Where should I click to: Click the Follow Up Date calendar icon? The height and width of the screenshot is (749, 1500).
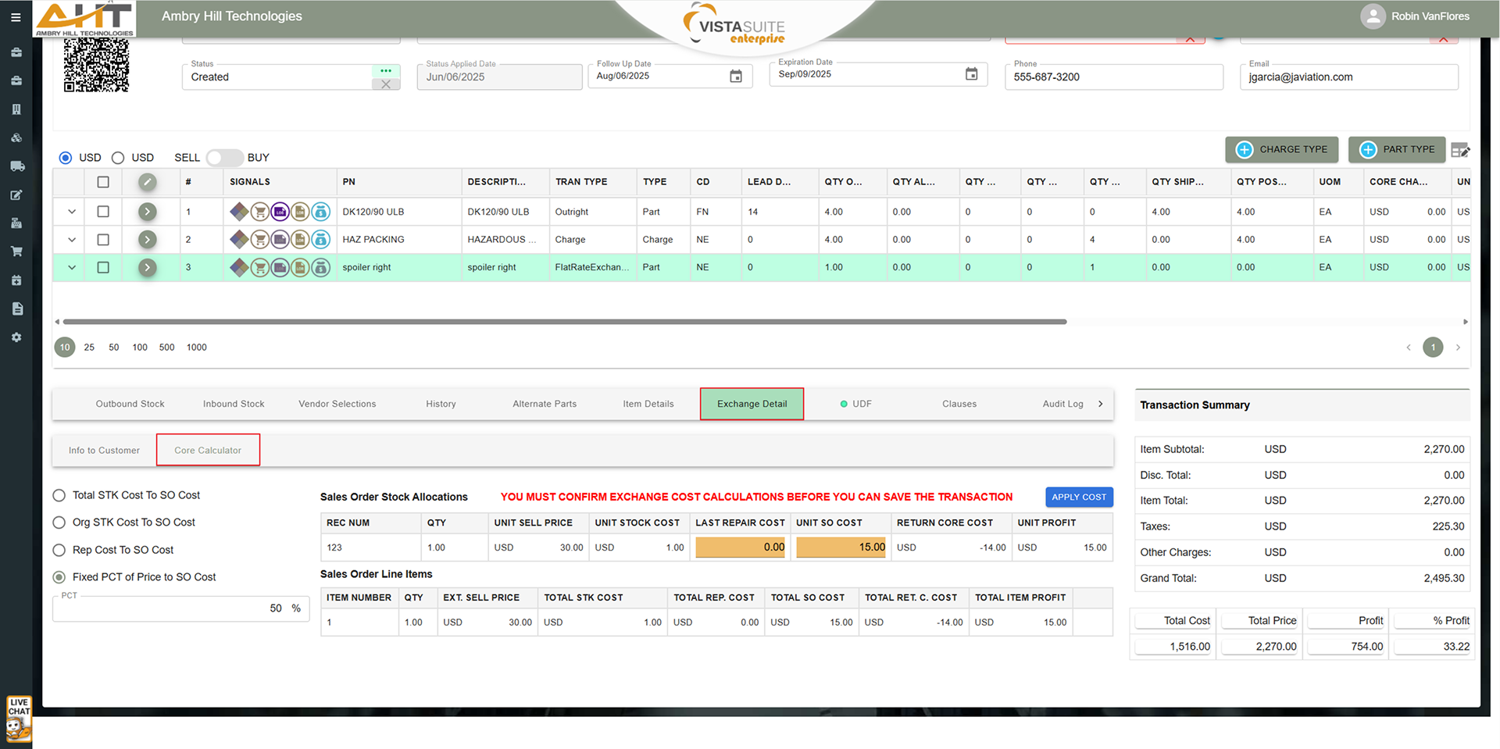point(735,76)
